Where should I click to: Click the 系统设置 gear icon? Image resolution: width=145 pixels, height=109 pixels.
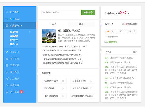click(7, 85)
